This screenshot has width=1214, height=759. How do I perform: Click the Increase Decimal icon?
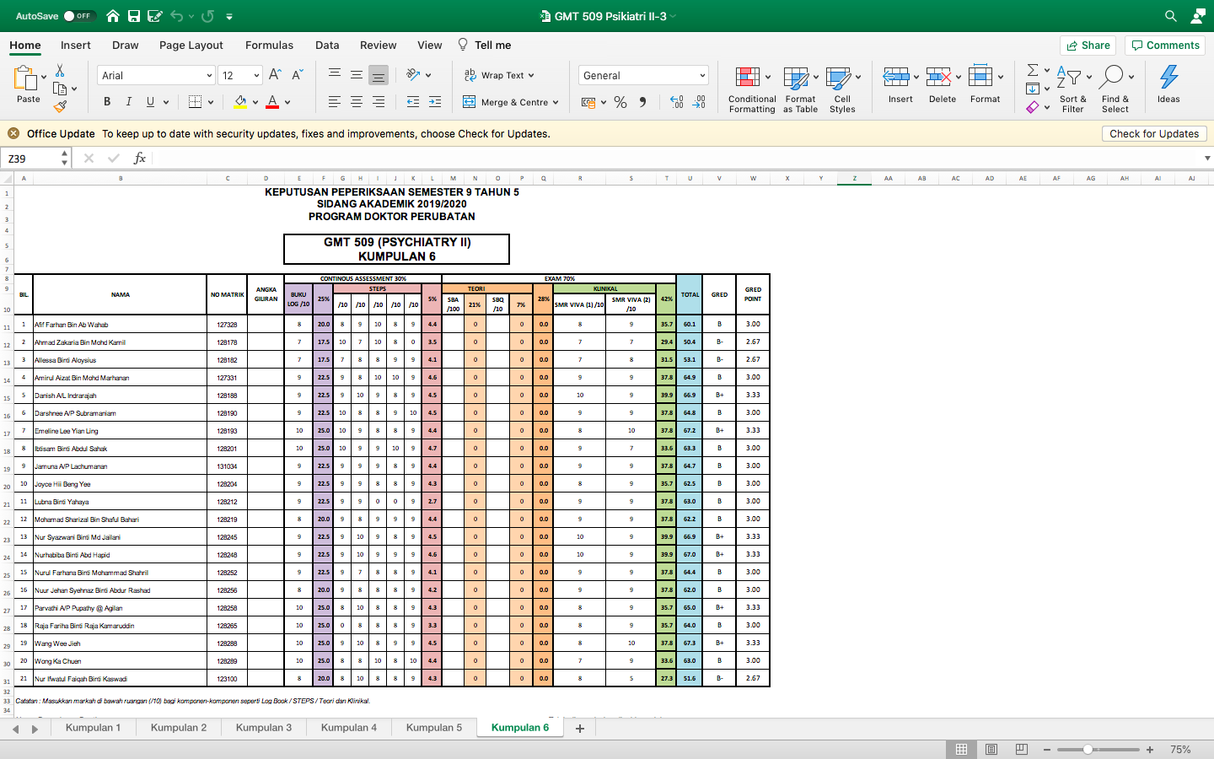pos(676,102)
